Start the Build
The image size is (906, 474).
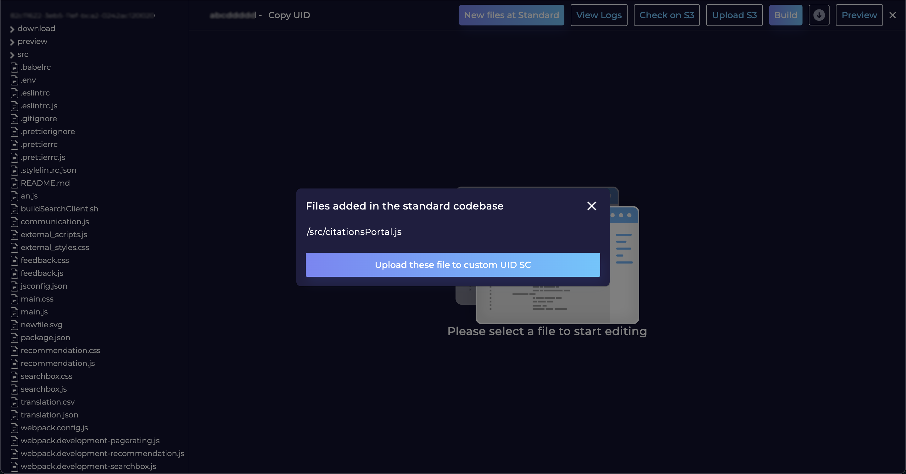tap(786, 15)
